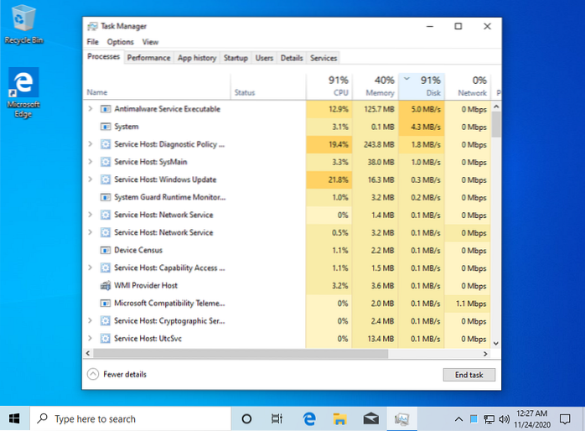
Task: Open the Options menu
Action: click(x=120, y=42)
